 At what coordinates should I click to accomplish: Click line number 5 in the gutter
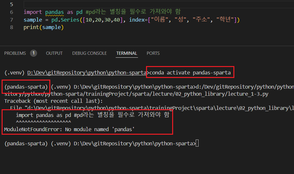pyautogui.click(x=12, y=4)
